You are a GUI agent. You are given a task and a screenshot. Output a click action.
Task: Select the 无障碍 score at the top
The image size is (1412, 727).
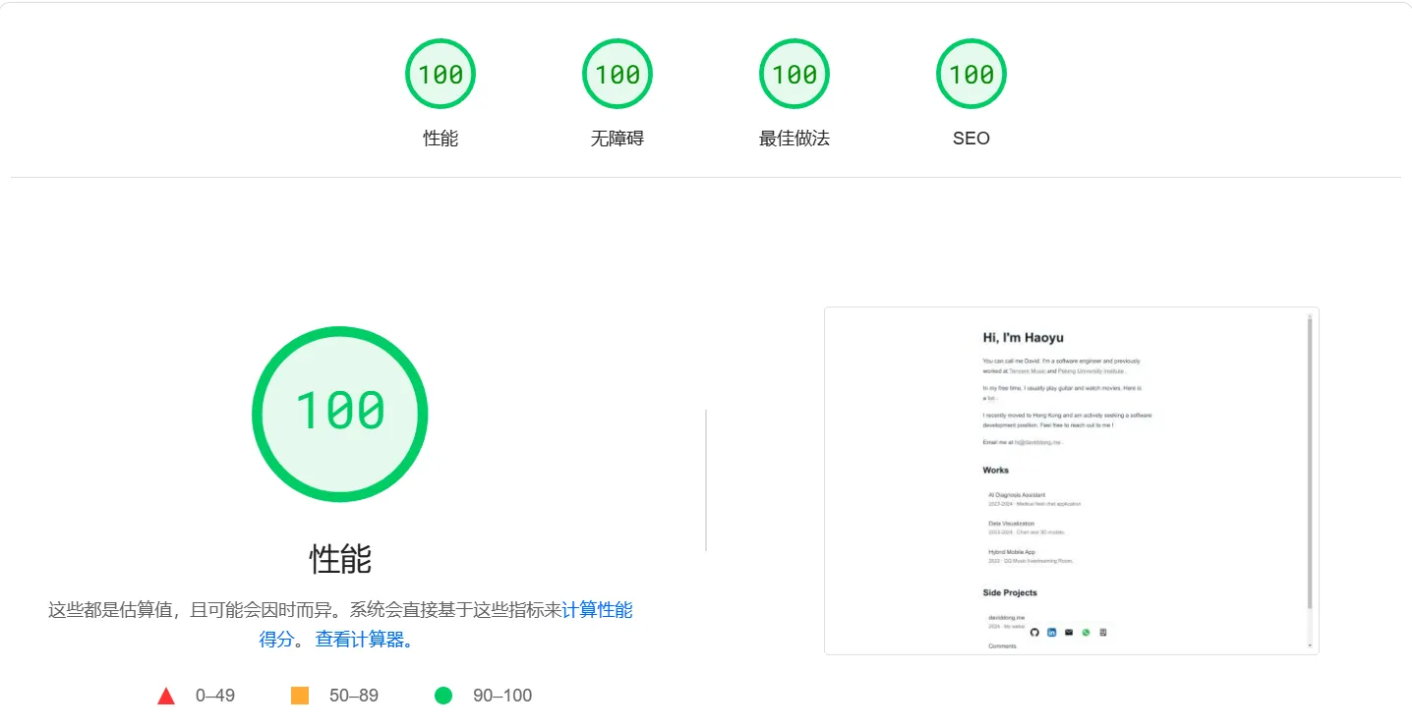617,73
